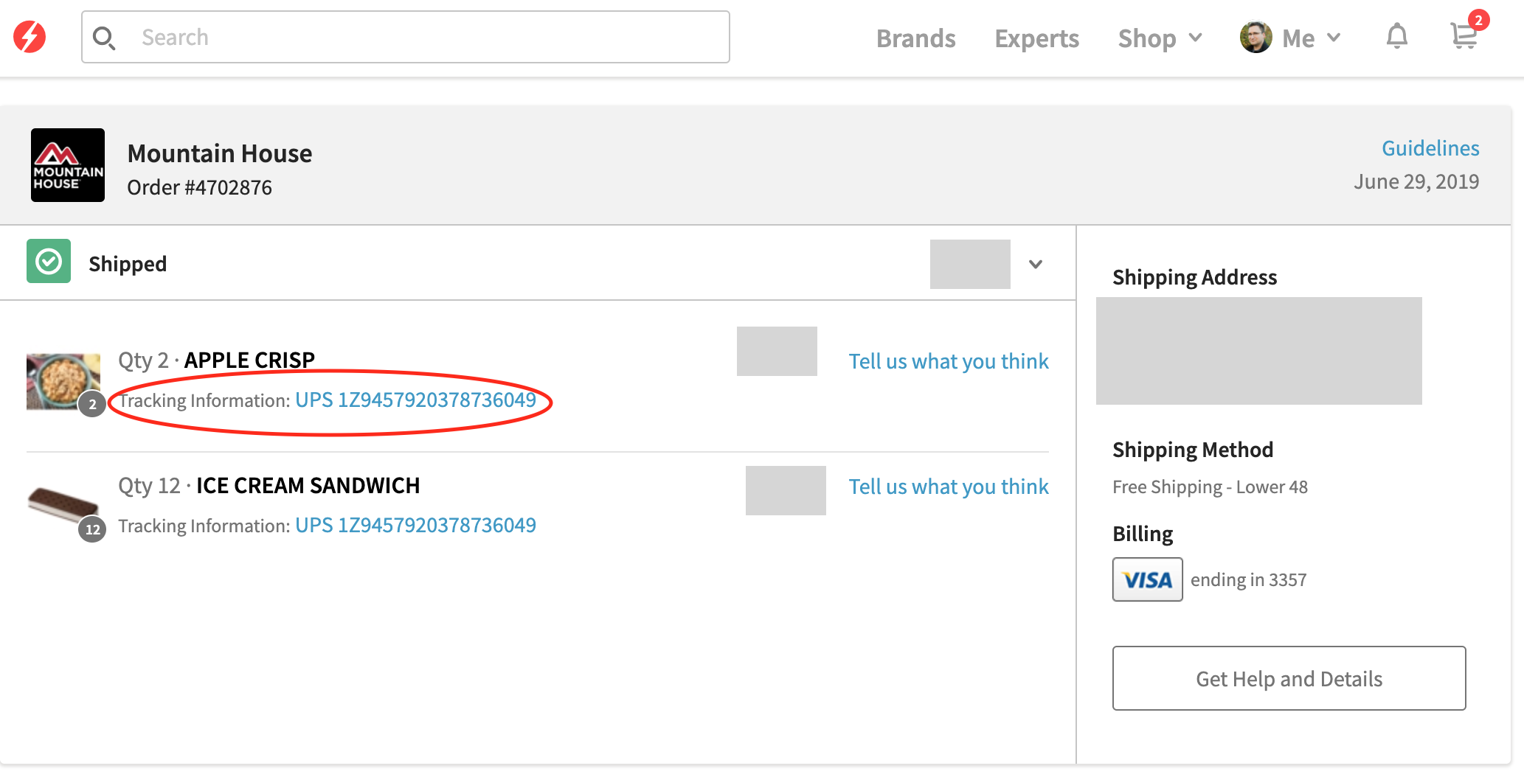Image resolution: width=1524 pixels, height=777 pixels.
Task: Open the Me account menu
Action: coord(1311,38)
